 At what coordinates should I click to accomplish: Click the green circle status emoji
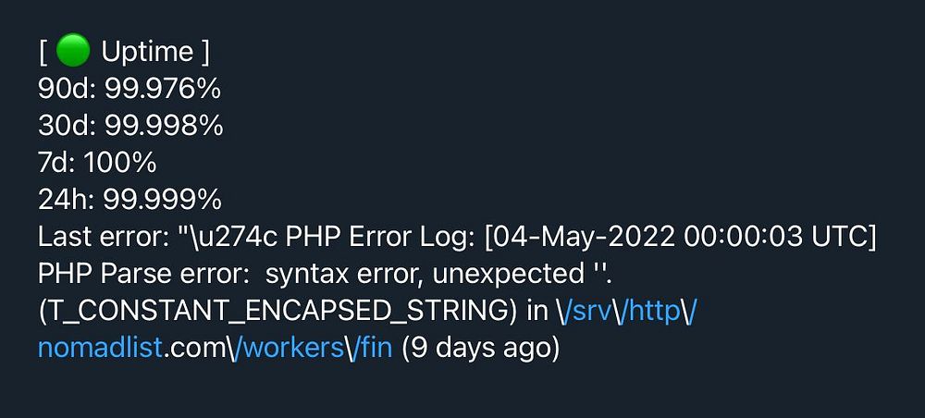[72, 51]
